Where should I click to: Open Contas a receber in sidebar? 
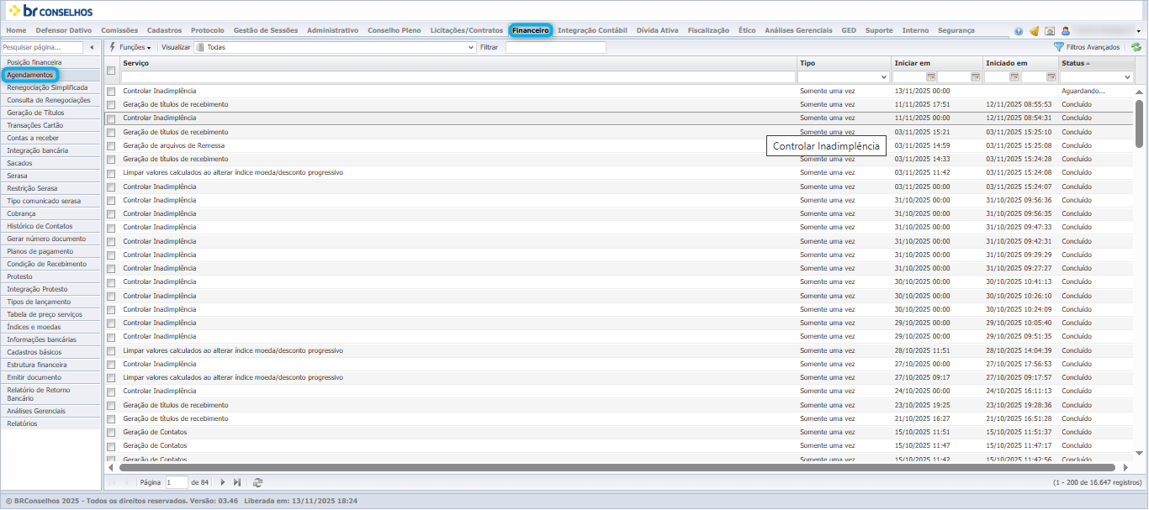coord(33,138)
